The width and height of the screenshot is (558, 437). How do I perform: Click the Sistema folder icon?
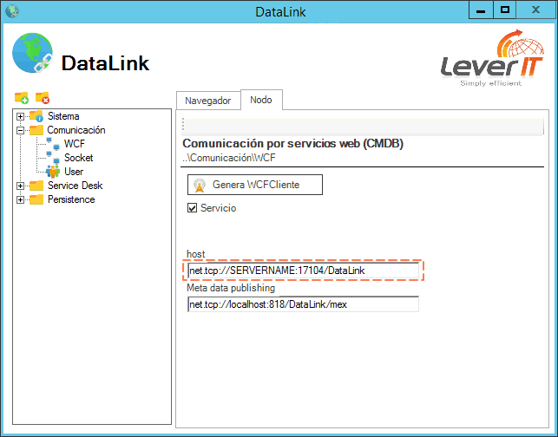click(36, 116)
